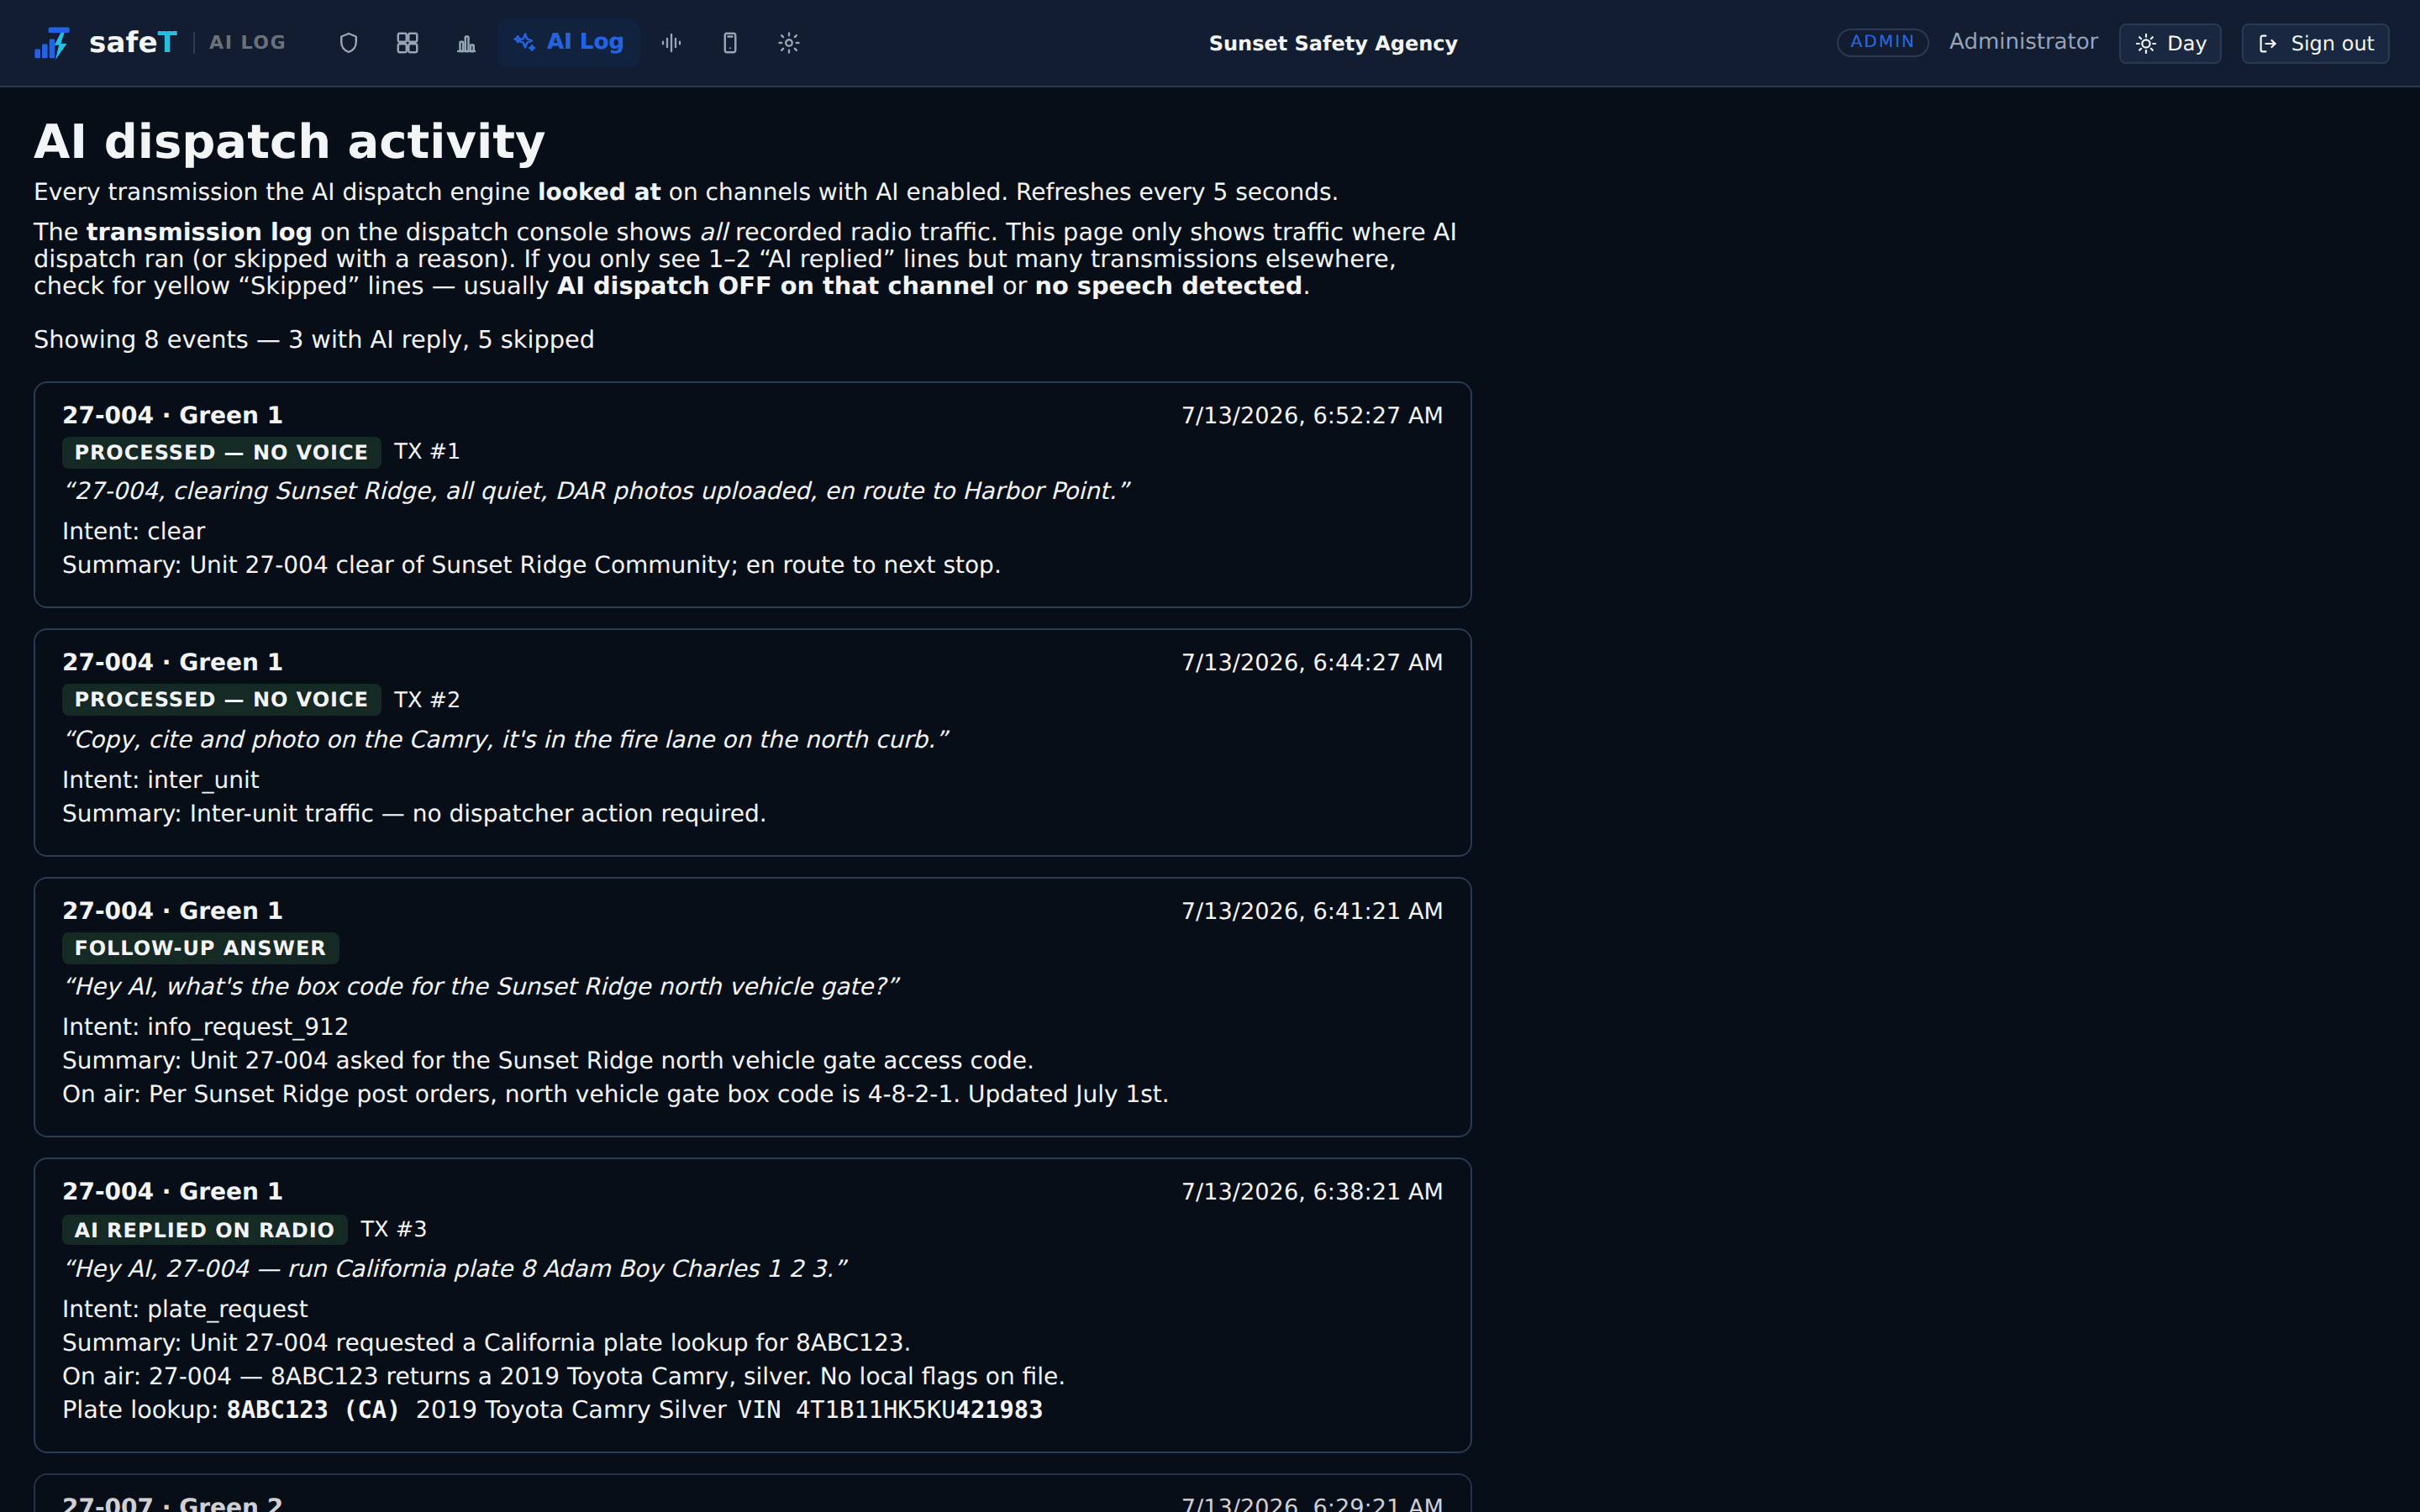Image resolution: width=2420 pixels, height=1512 pixels.
Task: Click the On air gate box code line
Action: (x=615, y=1095)
